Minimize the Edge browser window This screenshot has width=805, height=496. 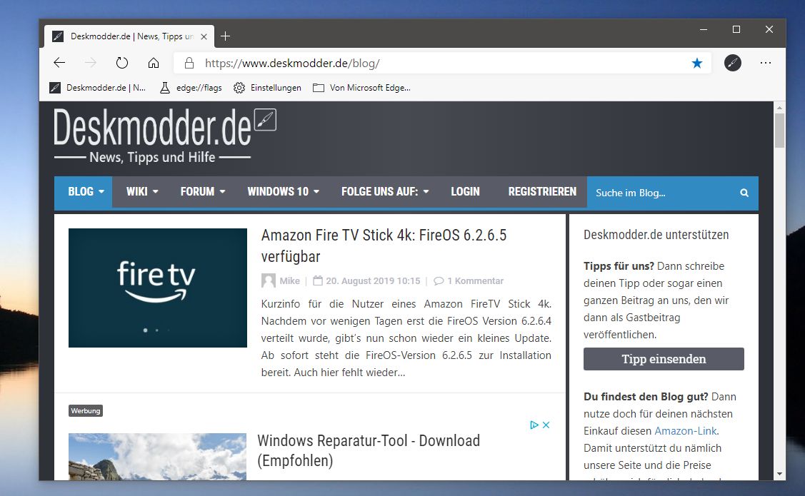click(704, 30)
